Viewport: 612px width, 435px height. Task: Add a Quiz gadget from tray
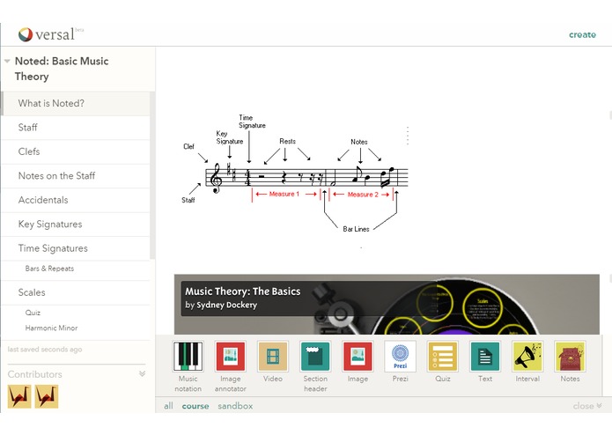(443, 356)
